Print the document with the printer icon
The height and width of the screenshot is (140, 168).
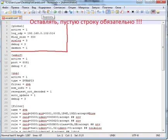tap(33, 12)
